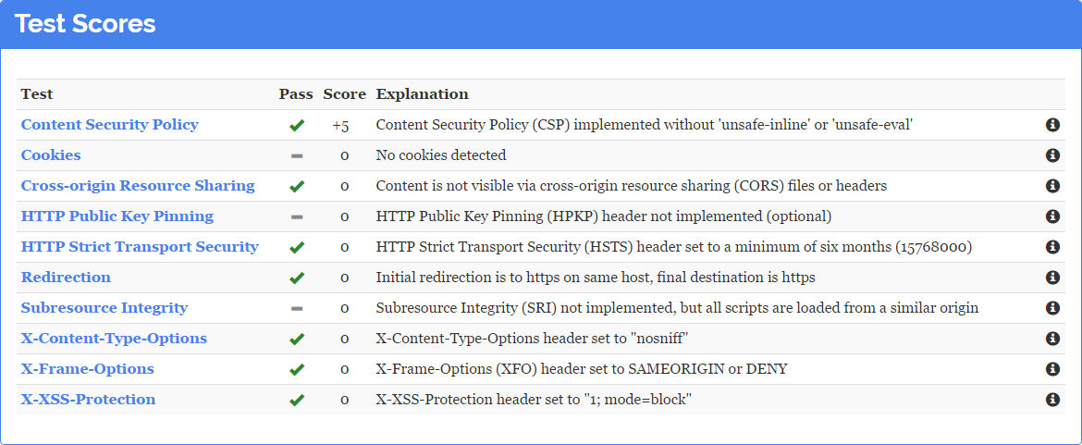This screenshot has height=445, width=1082.
Task: Open Cross-origin Resource Sharing link
Action: 138,186
